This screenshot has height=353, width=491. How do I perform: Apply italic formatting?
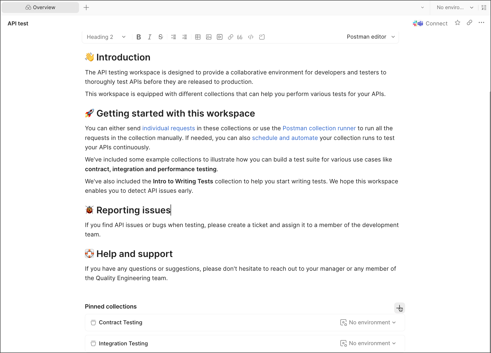coord(150,37)
